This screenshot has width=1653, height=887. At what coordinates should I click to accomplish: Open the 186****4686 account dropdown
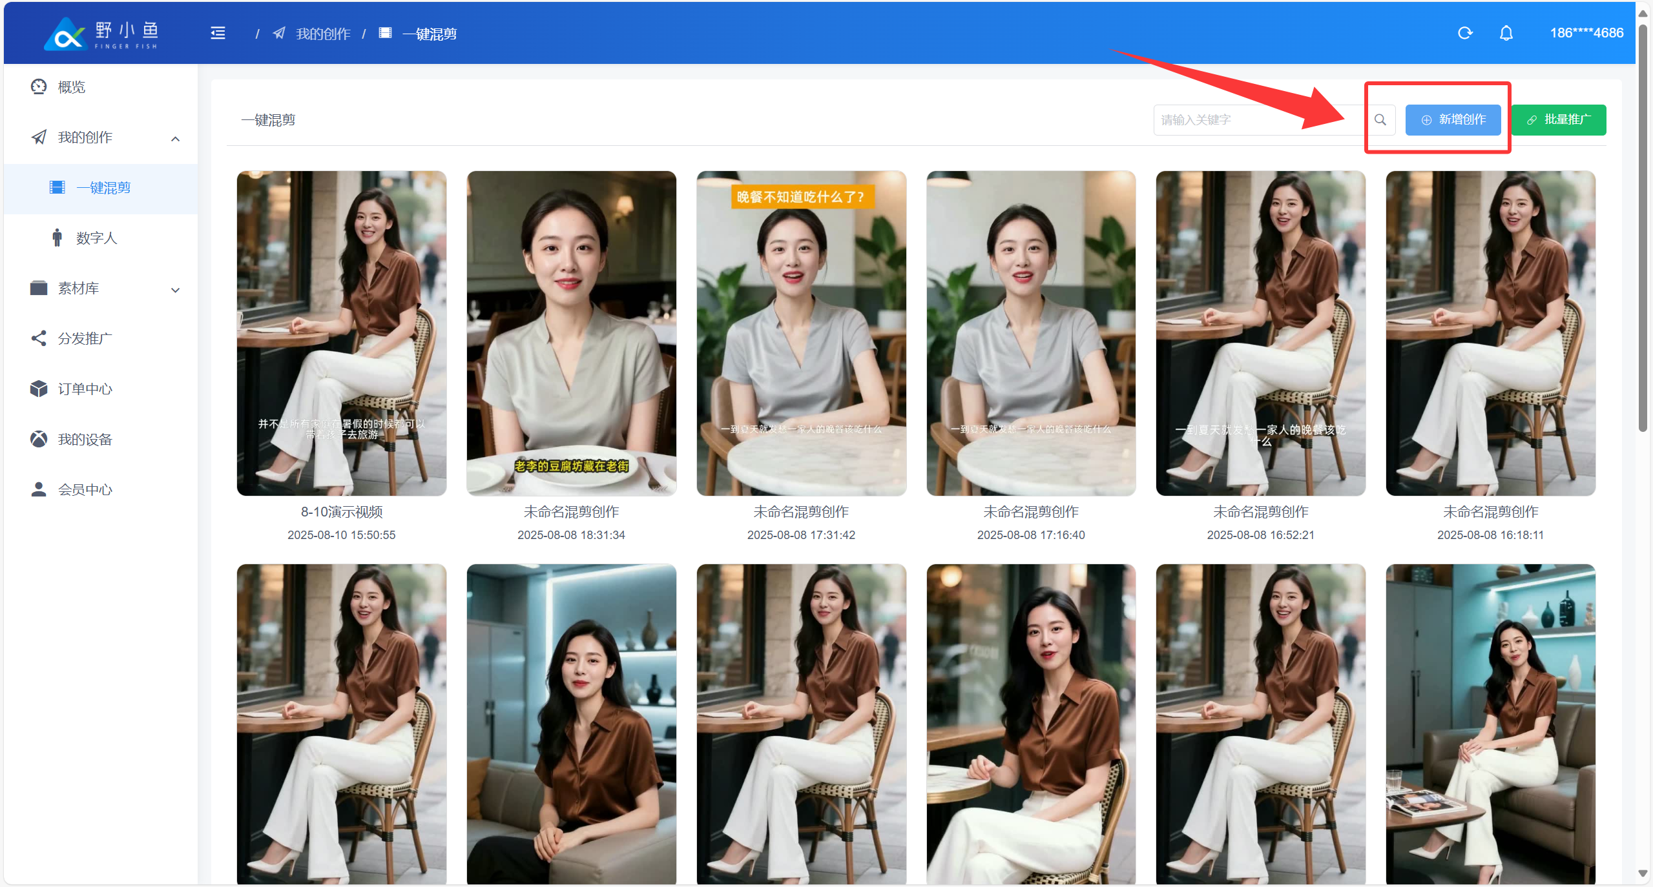[1586, 33]
